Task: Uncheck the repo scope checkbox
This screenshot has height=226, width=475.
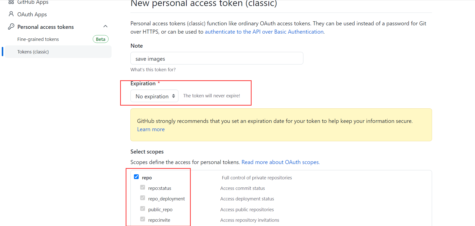Action: (x=136, y=177)
